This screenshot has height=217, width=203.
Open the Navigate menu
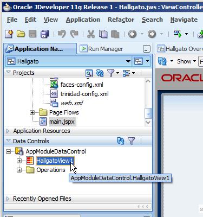coord(184,20)
